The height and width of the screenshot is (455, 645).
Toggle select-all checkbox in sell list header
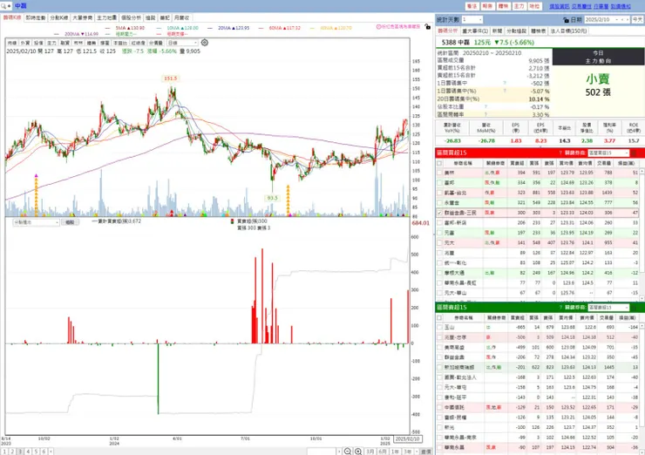439,318
